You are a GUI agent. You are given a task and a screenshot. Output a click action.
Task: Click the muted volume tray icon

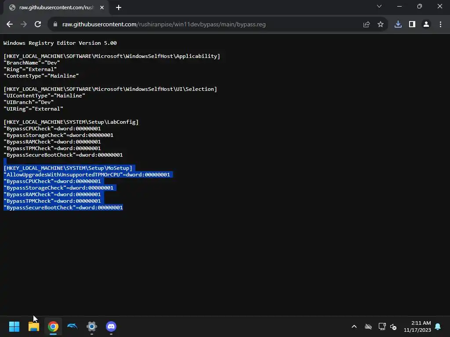pyautogui.click(x=393, y=326)
